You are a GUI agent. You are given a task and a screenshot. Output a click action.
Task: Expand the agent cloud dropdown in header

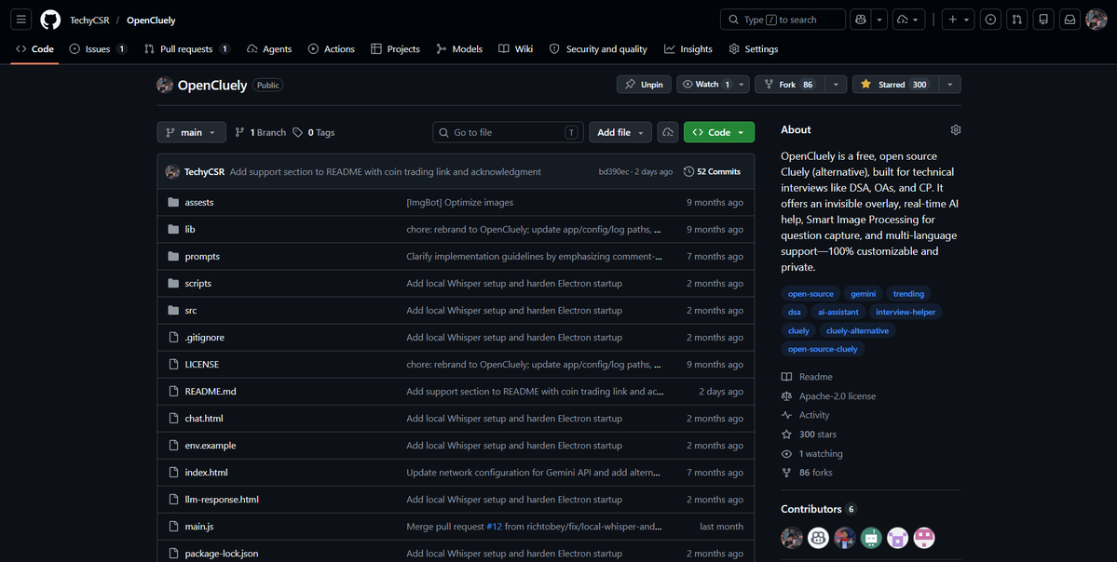(908, 20)
